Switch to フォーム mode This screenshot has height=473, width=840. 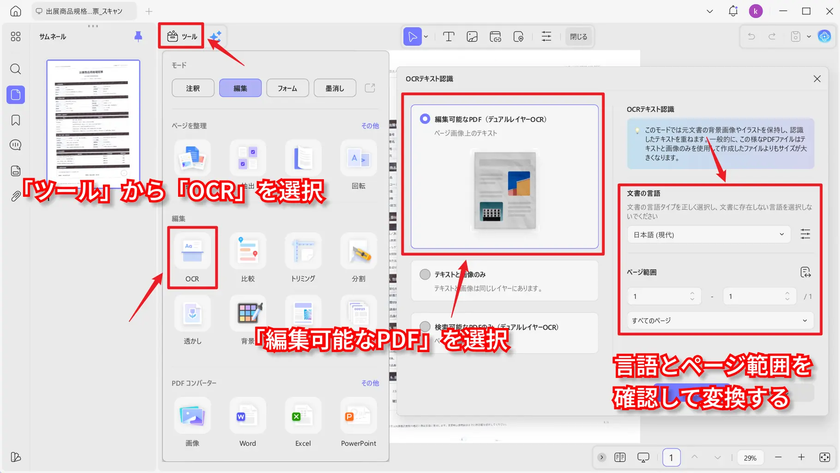click(x=288, y=88)
